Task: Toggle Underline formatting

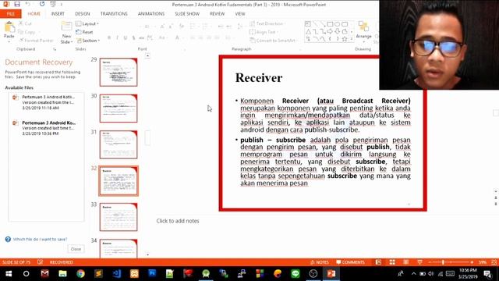Action: 126,37
